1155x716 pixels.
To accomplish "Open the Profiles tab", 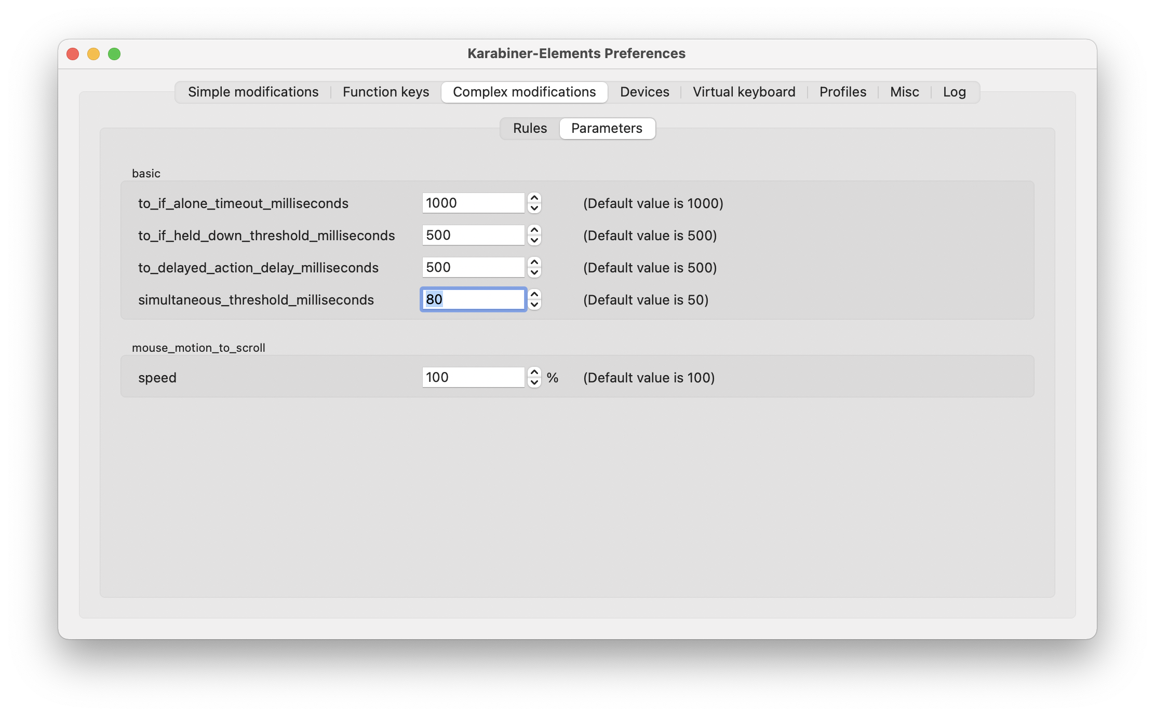I will 842,92.
